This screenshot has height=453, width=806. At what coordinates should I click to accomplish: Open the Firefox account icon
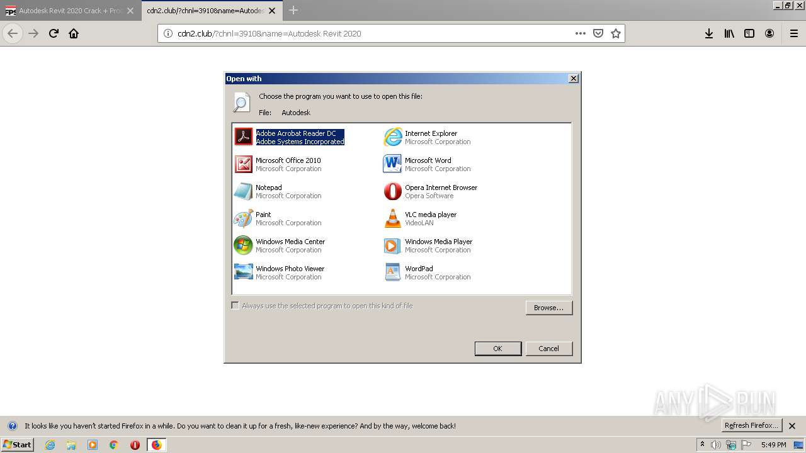769,33
